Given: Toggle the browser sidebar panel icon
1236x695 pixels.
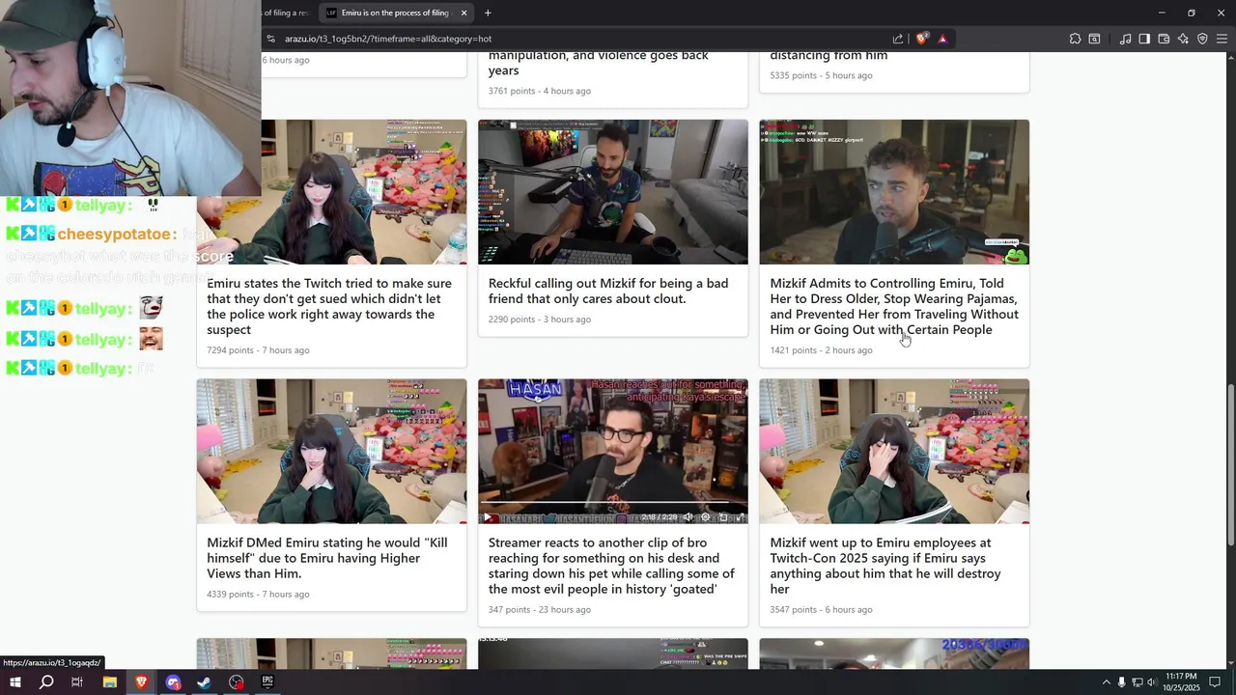Looking at the screenshot, I should (1144, 39).
